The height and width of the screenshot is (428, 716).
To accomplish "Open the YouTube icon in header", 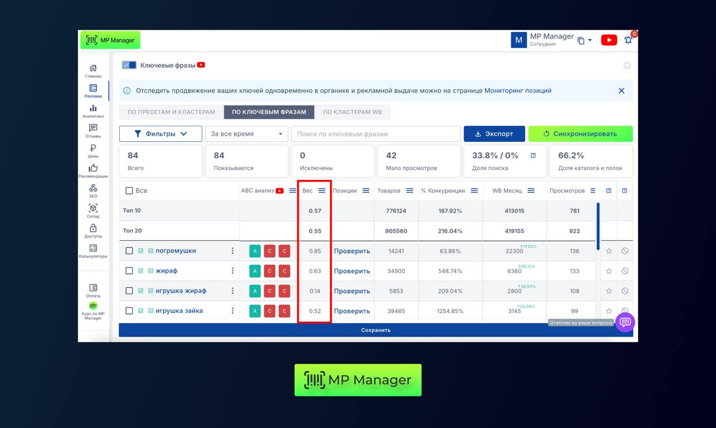I will click(x=609, y=40).
